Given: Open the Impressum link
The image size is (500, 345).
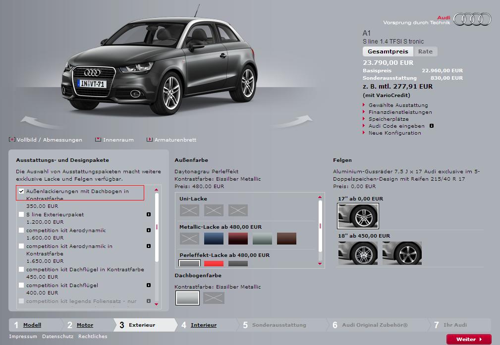Looking at the screenshot, I should [23, 337].
